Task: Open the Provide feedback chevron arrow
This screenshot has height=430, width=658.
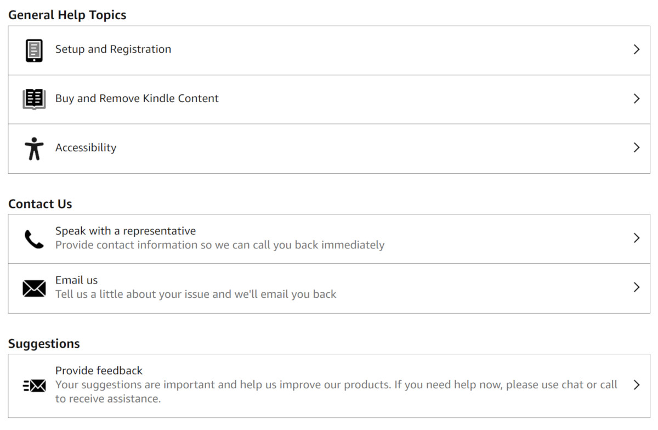Action: pyautogui.click(x=637, y=385)
